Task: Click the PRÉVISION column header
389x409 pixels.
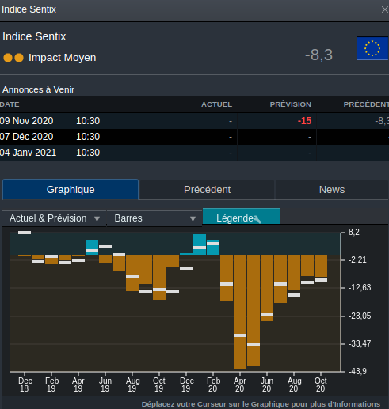Action: (x=291, y=104)
